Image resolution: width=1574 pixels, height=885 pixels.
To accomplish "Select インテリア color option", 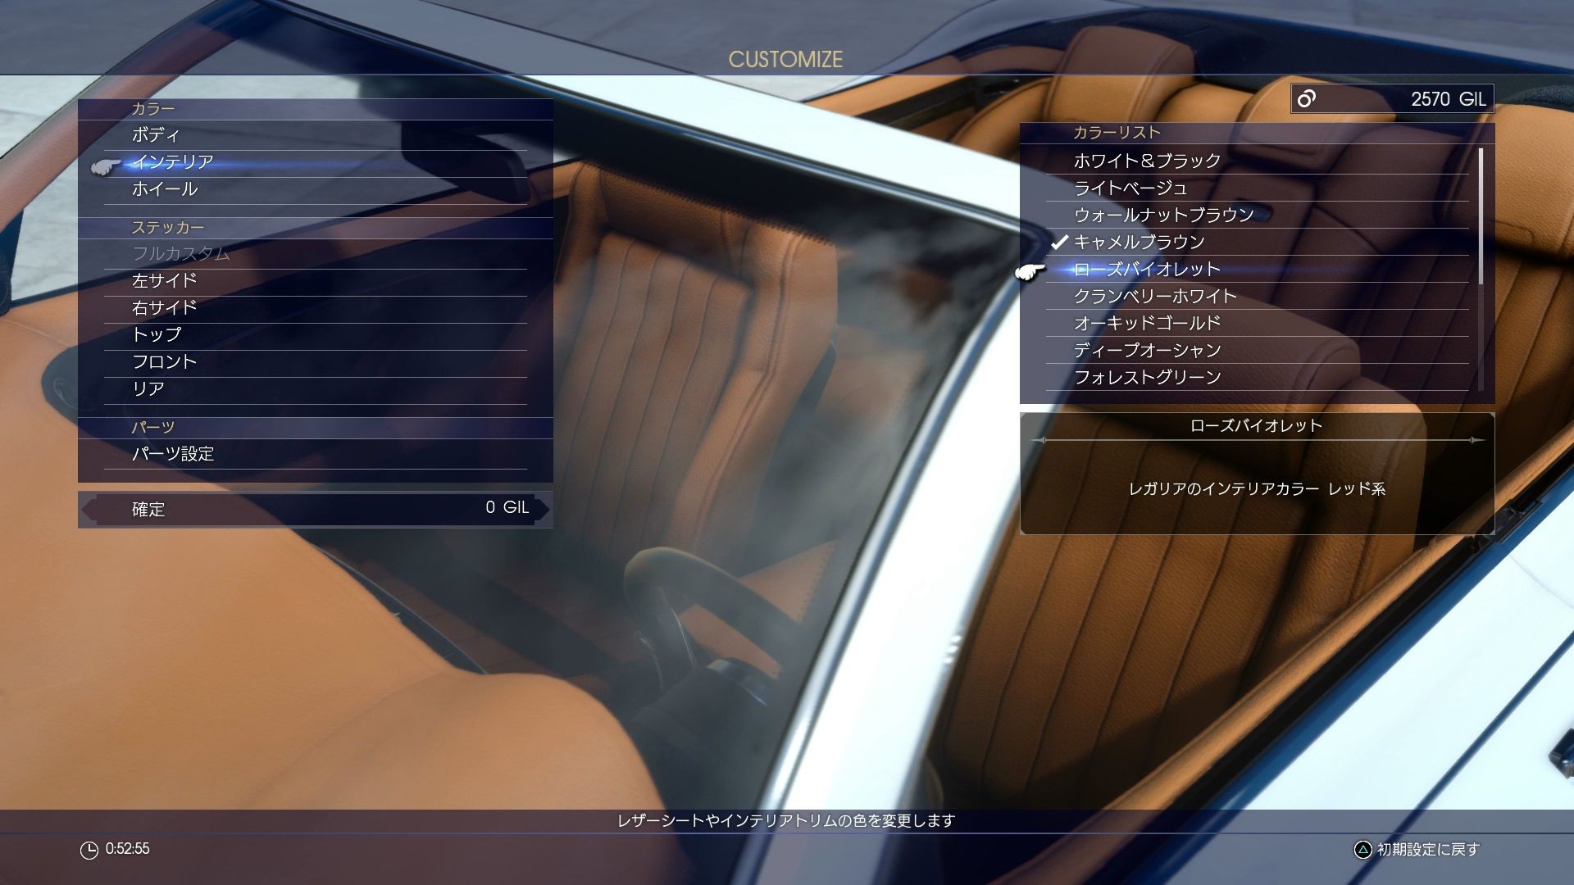I will point(316,162).
